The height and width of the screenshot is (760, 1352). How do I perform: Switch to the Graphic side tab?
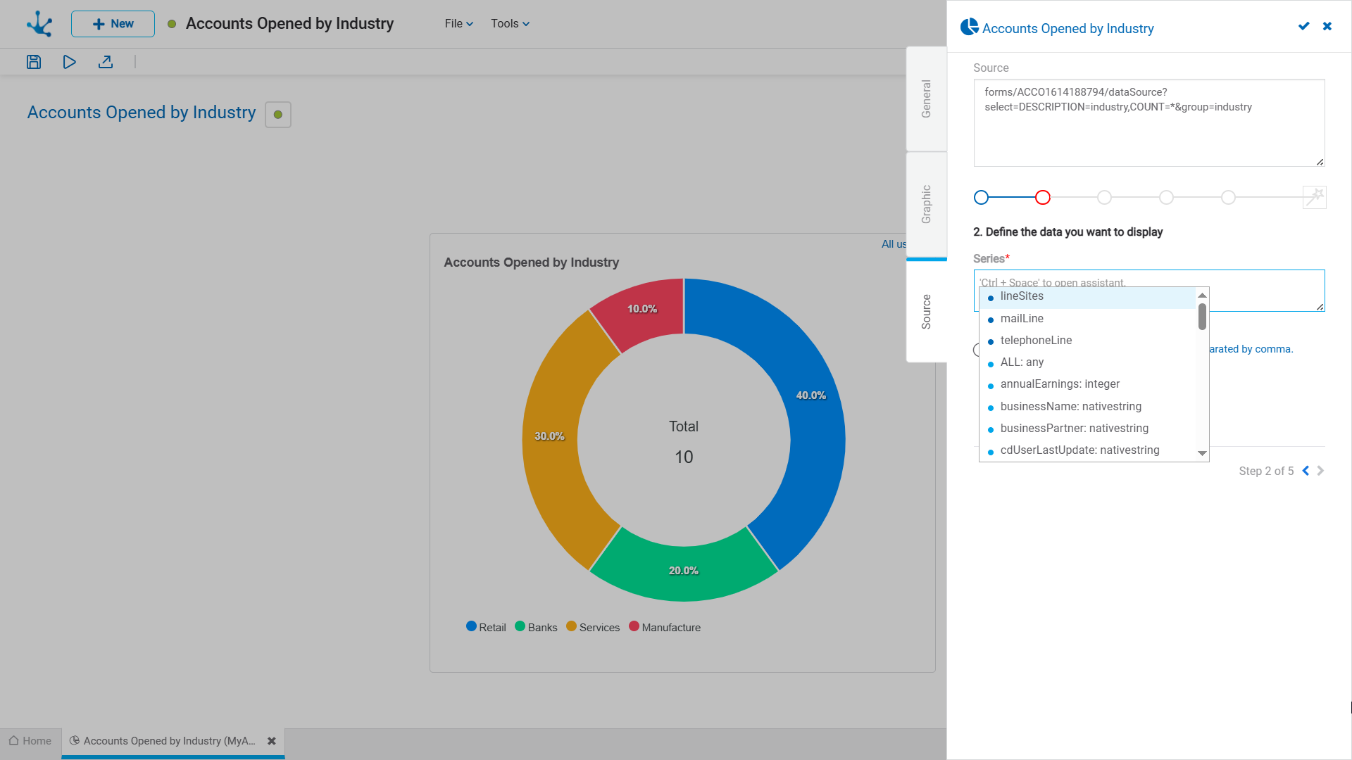[926, 204]
